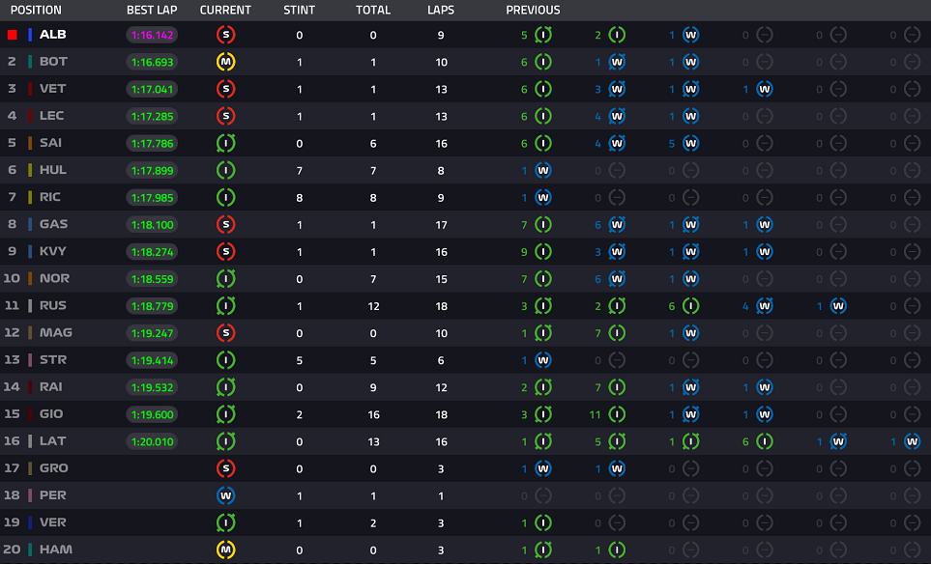The image size is (931, 564).
Task: Click the POSITION column header
Action: tap(36, 10)
